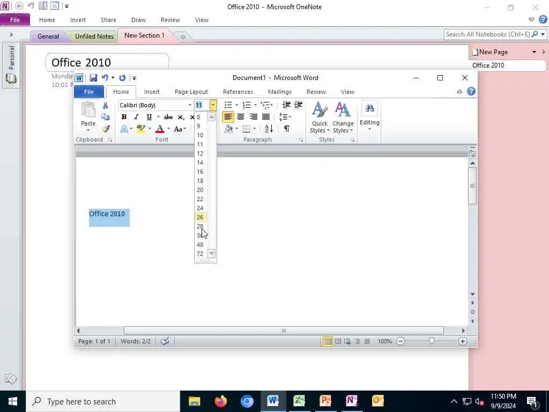
Task: Toggle Bold formatting
Action: (x=124, y=117)
